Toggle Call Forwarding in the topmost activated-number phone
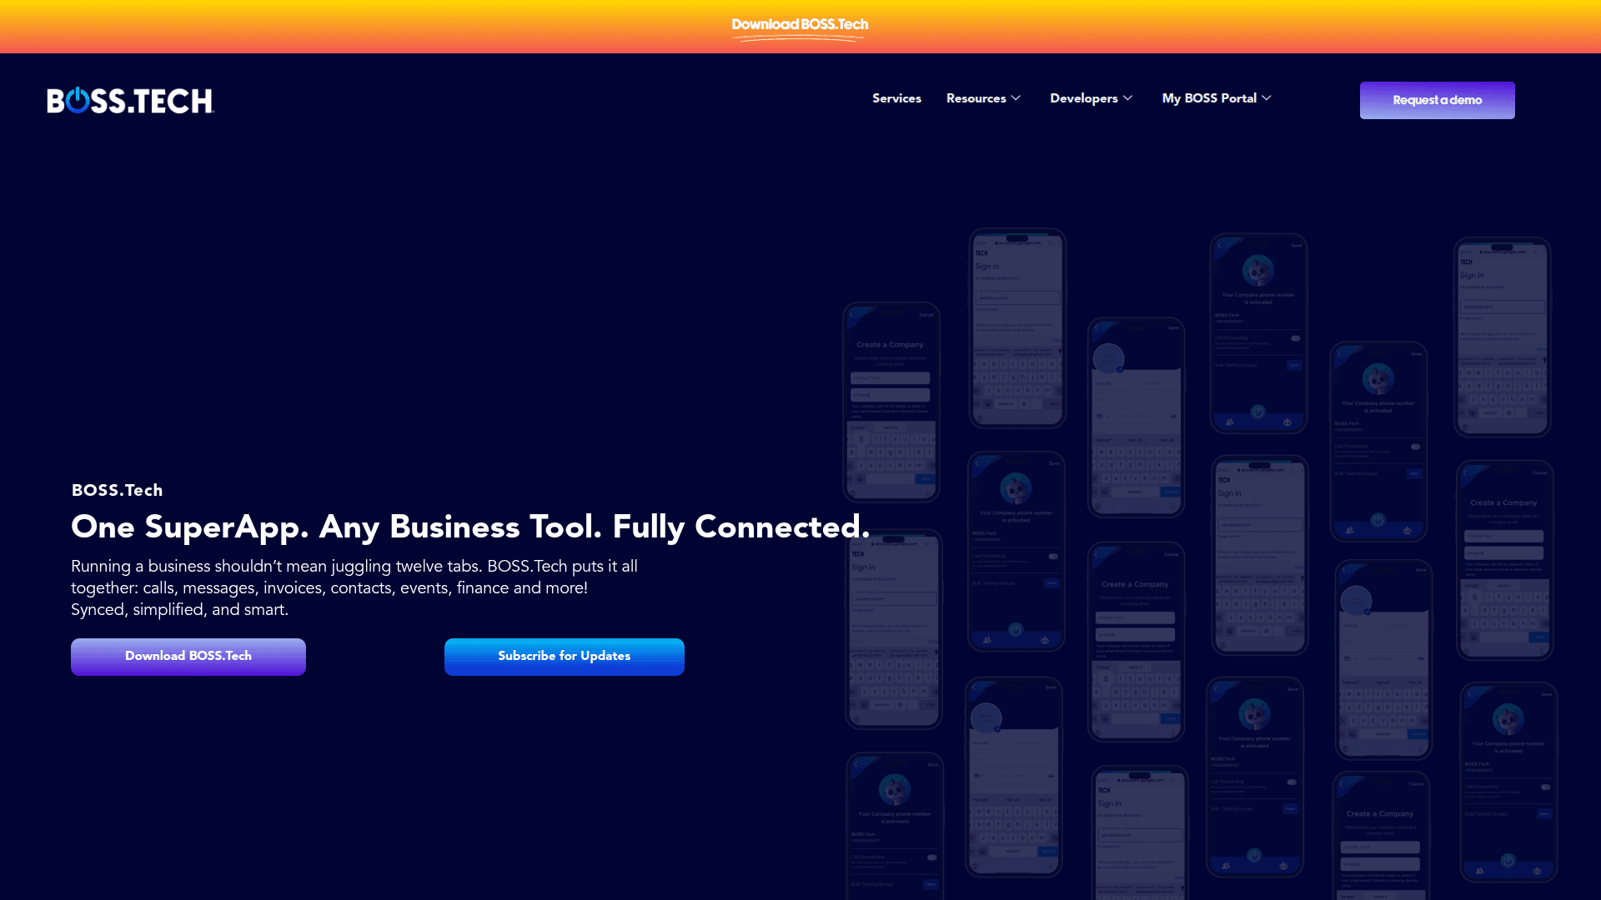Screen dimensions: 1601x900 (1295, 338)
